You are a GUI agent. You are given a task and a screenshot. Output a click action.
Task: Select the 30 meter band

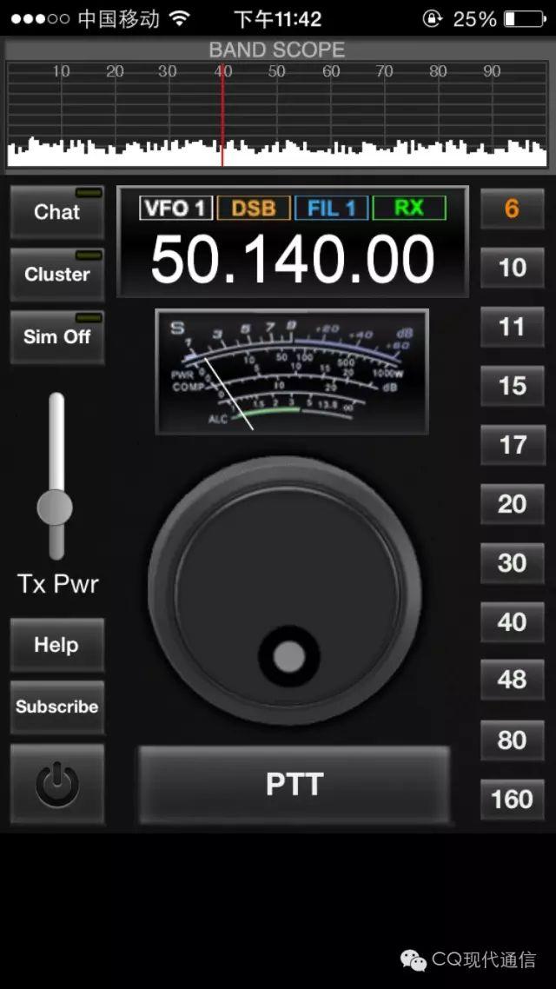(512, 562)
